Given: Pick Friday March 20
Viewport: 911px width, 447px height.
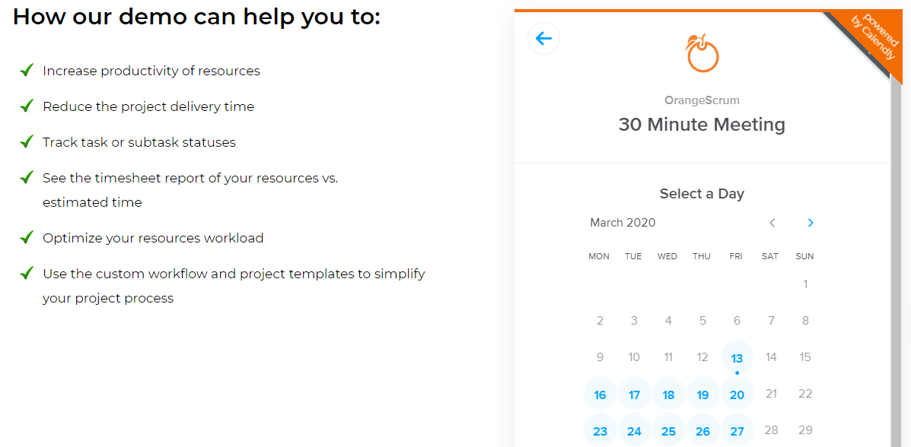Looking at the screenshot, I should (737, 394).
